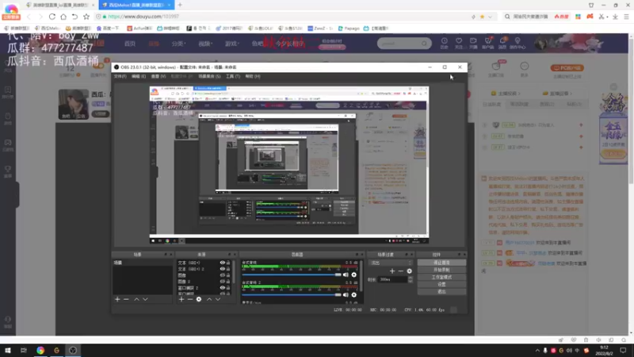Image resolution: width=634 pixels, height=357 pixels.
Task: Click the first mixer track volume slider
Action: [292, 274]
